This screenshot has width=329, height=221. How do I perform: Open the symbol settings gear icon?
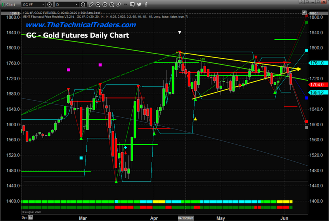[50, 4]
